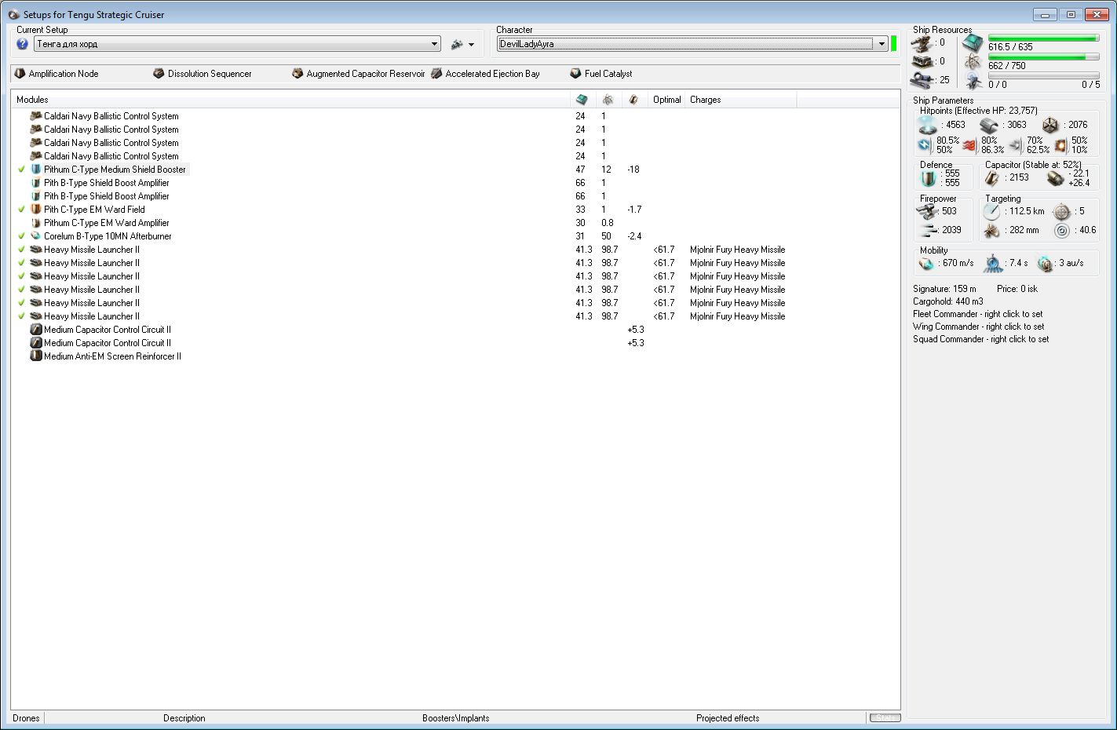The width and height of the screenshot is (1117, 730).
Task: Click the warp speed icon beside 3 au/s
Action: [x=1045, y=264]
